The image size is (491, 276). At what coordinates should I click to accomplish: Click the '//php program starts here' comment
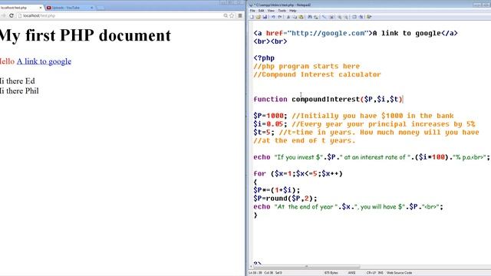[307, 67]
